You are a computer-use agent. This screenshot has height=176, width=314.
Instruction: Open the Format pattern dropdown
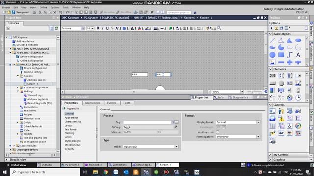point(258,137)
